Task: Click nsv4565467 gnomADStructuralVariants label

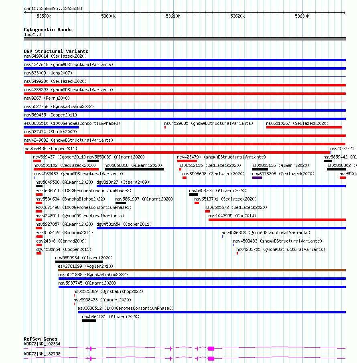Action: point(79,174)
